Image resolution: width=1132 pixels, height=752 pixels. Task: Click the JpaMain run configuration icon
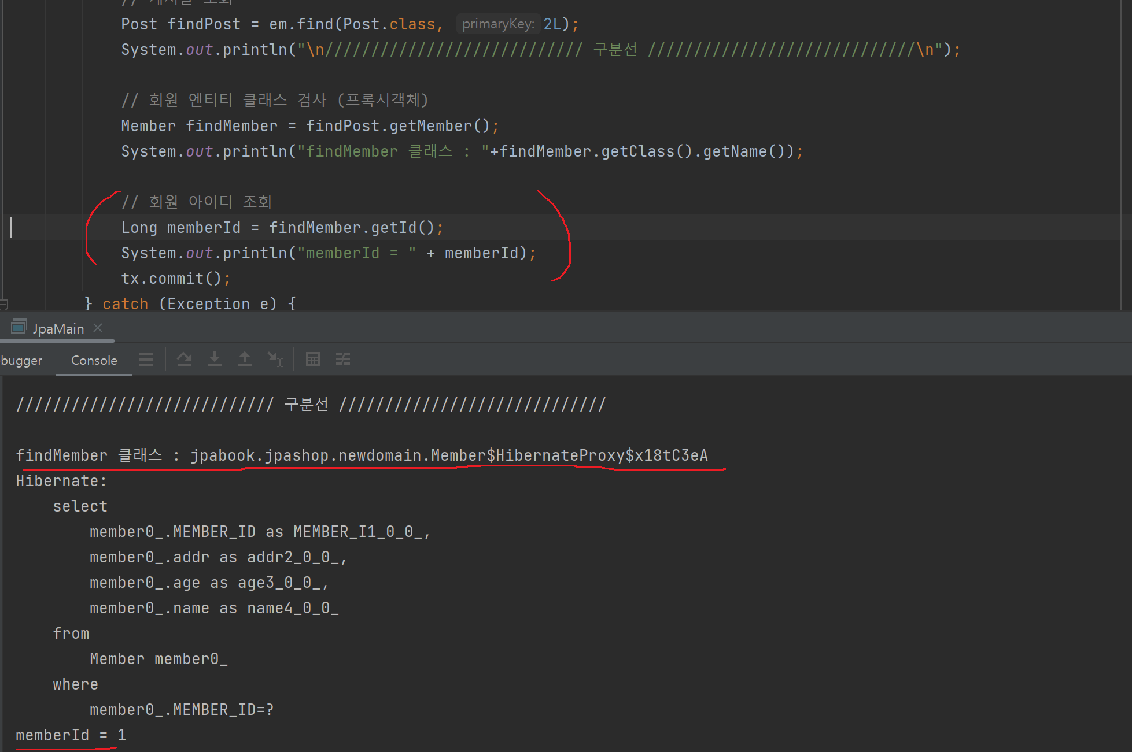(19, 327)
